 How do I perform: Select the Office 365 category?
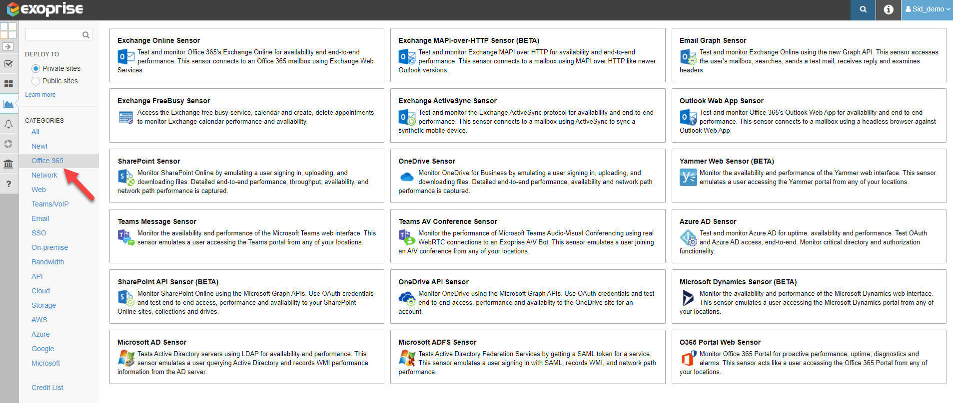(47, 161)
